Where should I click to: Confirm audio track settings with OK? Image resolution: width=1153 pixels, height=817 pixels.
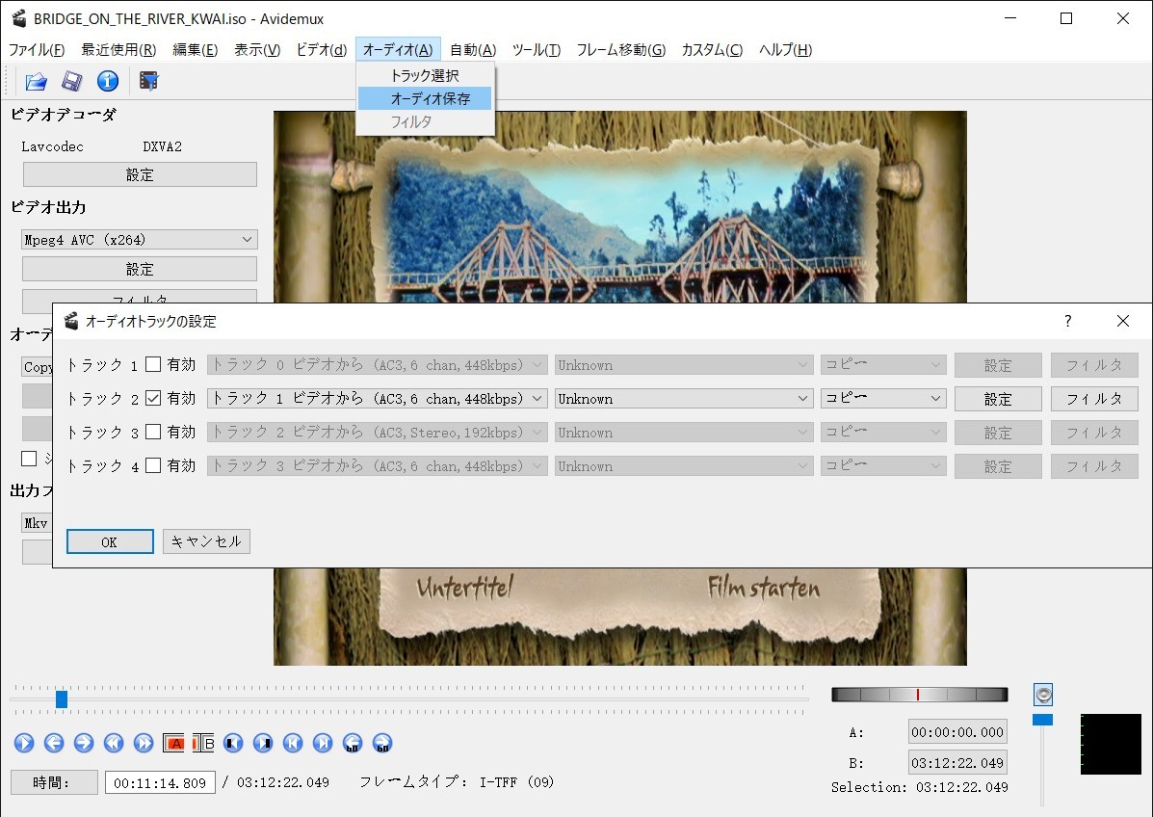click(110, 542)
